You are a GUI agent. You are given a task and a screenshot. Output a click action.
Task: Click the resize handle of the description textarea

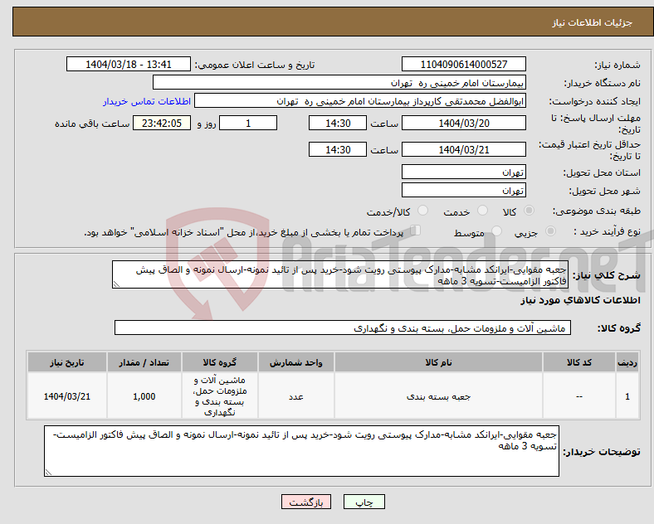[x=116, y=284]
